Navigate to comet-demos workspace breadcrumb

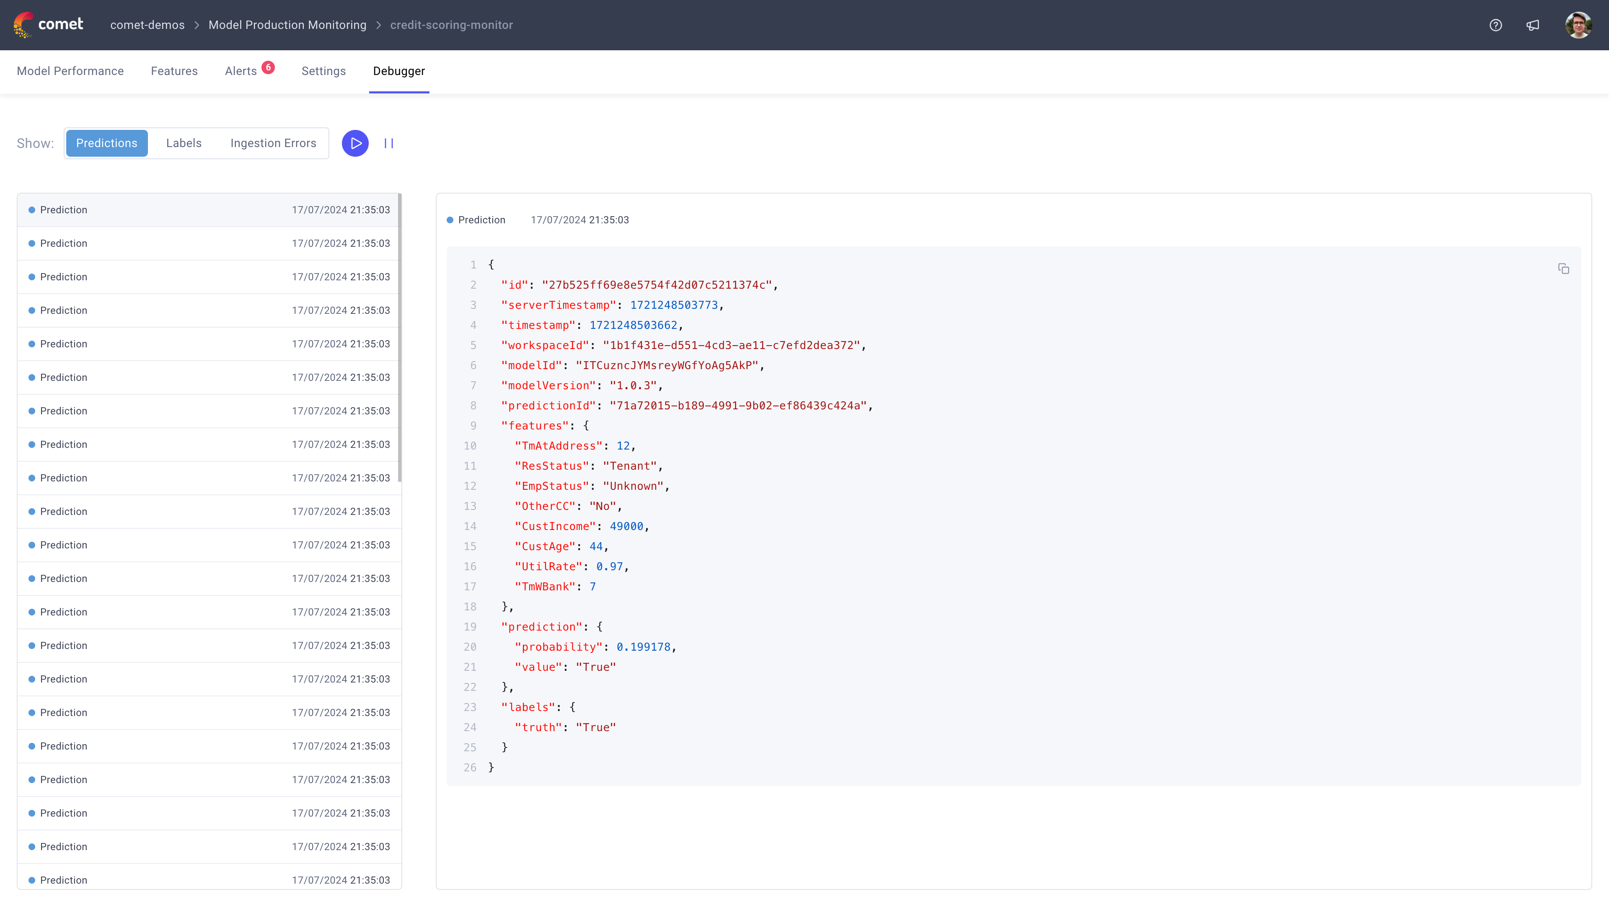click(x=147, y=25)
